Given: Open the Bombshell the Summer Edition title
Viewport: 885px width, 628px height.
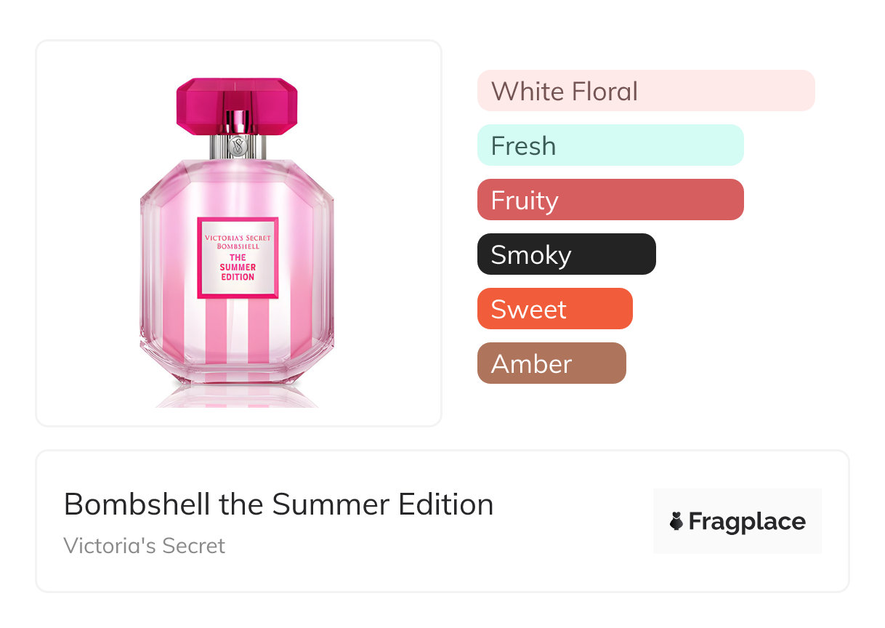Looking at the screenshot, I should pyautogui.click(x=278, y=504).
